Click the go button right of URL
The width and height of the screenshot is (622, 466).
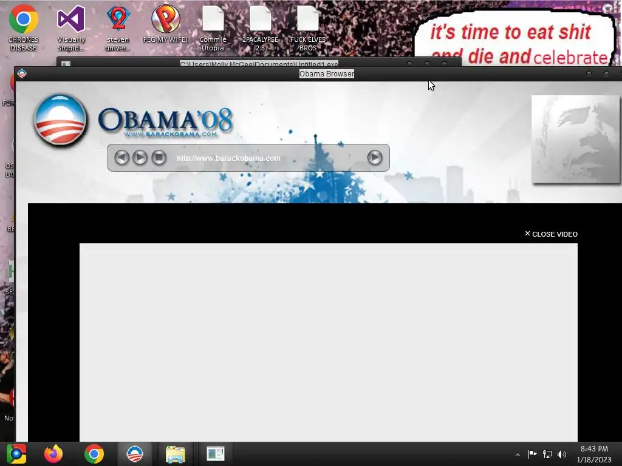(374, 158)
